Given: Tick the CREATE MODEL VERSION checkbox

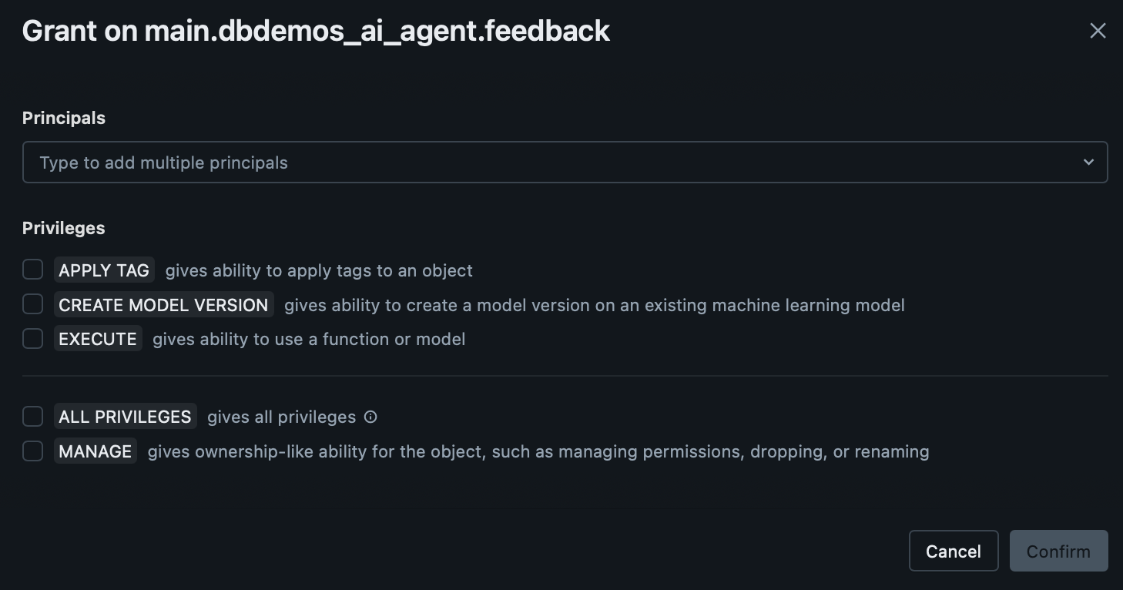Looking at the screenshot, I should [32, 304].
